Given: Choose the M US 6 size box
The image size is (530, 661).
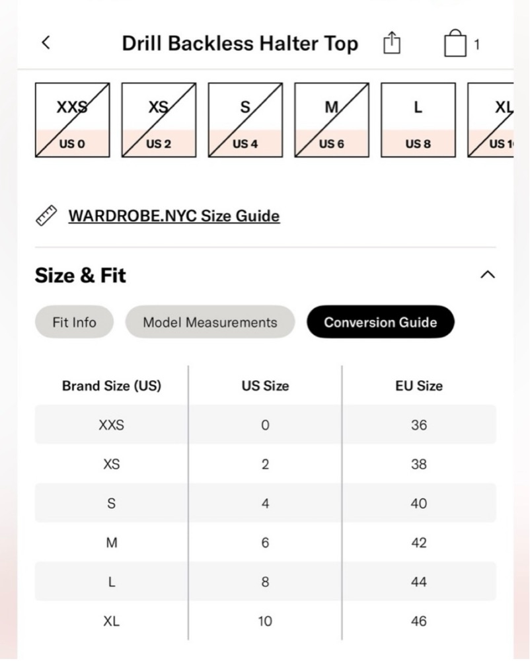Looking at the screenshot, I should coord(332,120).
